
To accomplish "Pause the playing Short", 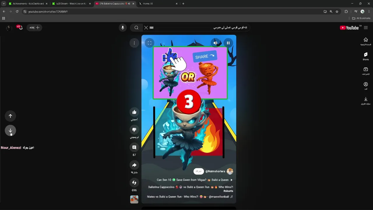I will coord(228,43).
